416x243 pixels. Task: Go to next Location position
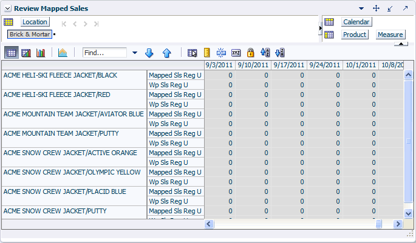click(86, 24)
